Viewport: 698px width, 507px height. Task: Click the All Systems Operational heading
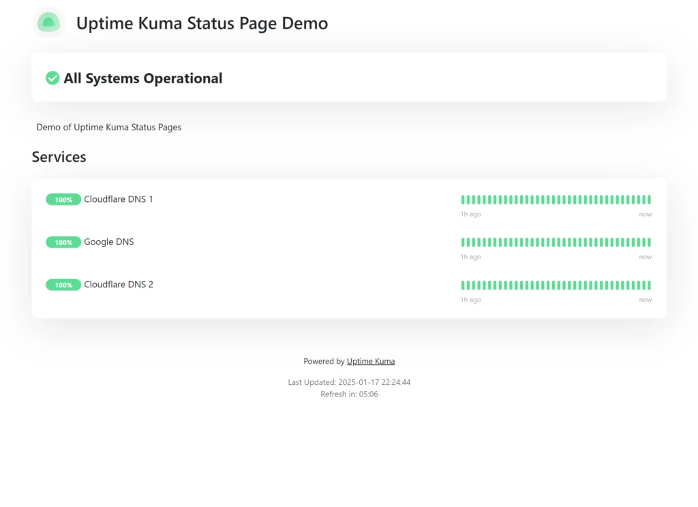(143, 78)
